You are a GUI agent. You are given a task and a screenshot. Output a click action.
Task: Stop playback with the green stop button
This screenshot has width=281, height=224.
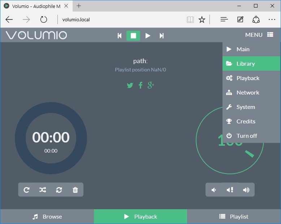133,36
